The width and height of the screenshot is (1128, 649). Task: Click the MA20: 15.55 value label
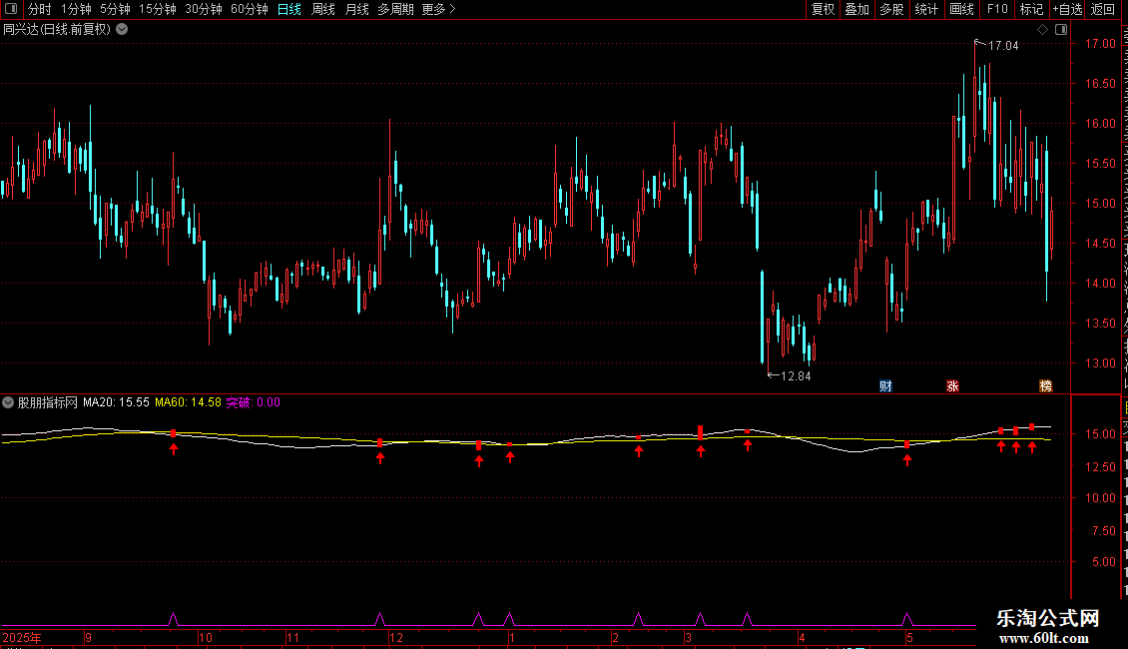(x=116, y=402)
